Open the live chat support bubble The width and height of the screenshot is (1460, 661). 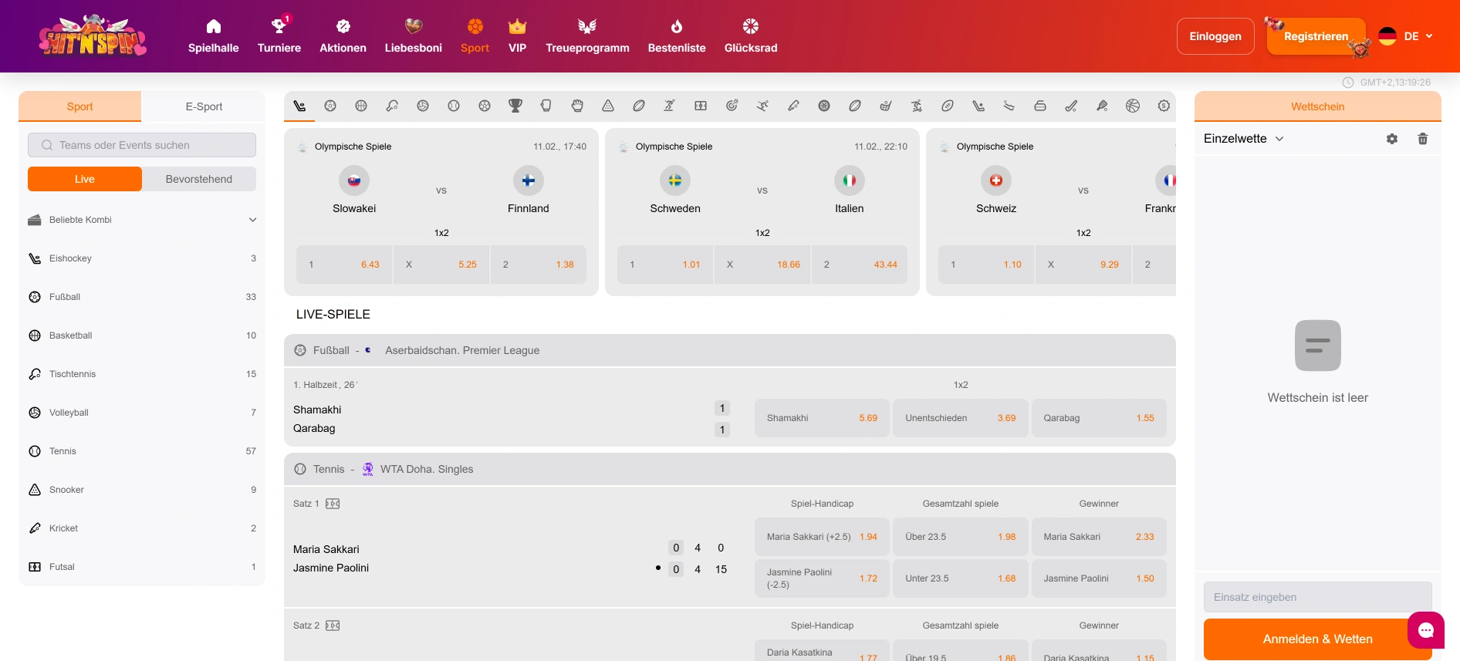(1425, 630)
